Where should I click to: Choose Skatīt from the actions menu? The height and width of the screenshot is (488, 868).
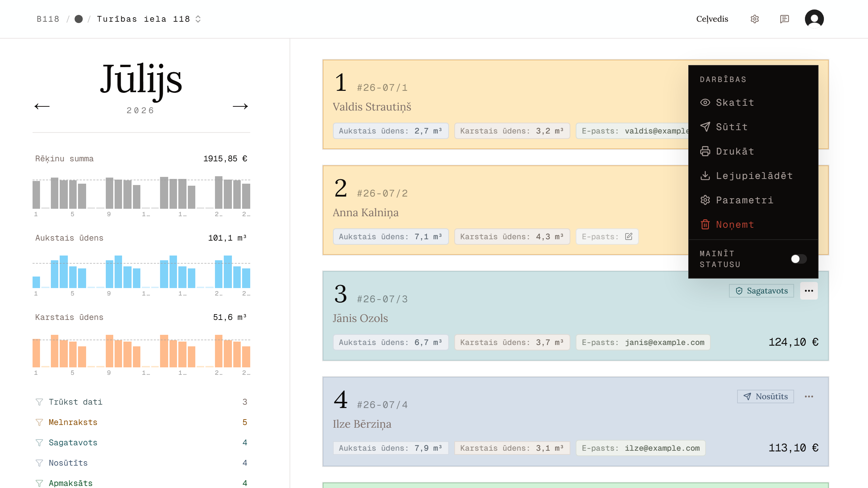753,102
